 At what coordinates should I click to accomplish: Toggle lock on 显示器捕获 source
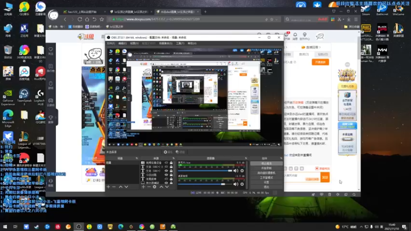(x=171, y=183)
